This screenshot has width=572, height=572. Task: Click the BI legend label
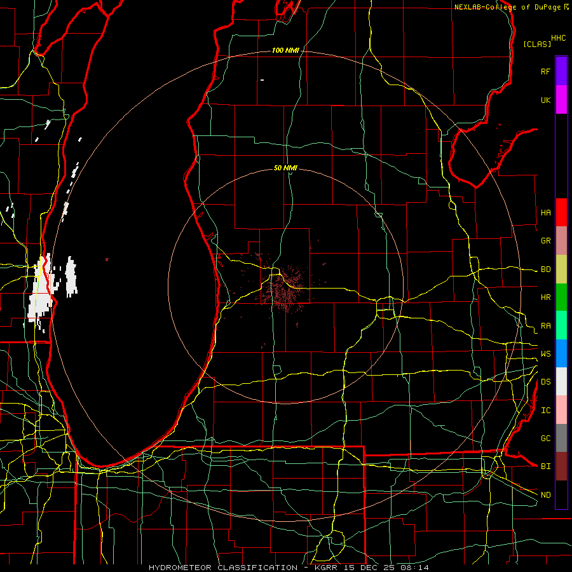545,466
